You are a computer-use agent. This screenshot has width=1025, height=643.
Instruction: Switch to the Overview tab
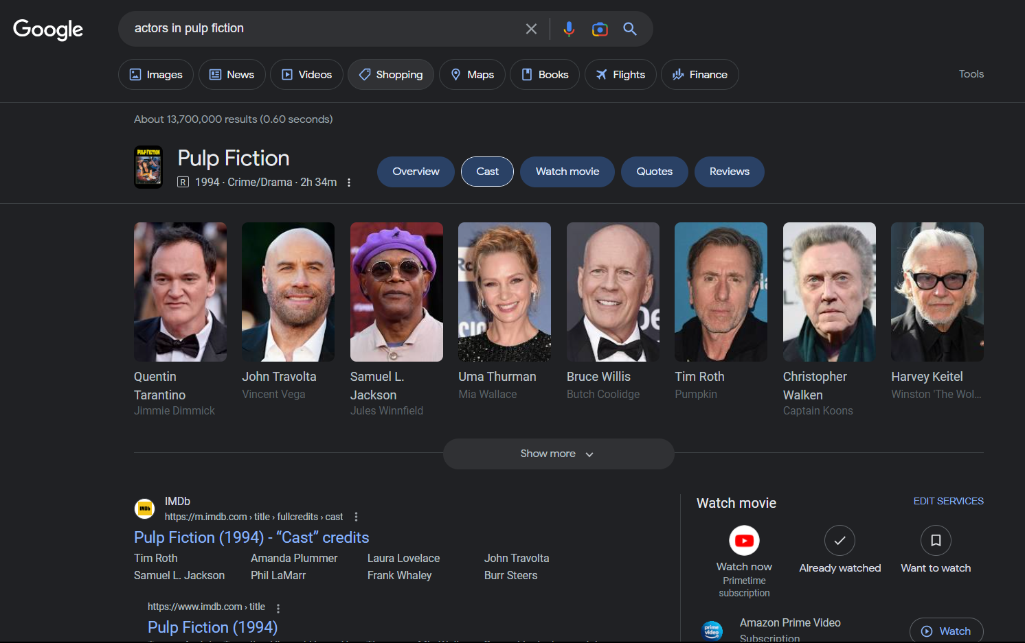click(x=416, y=172)
